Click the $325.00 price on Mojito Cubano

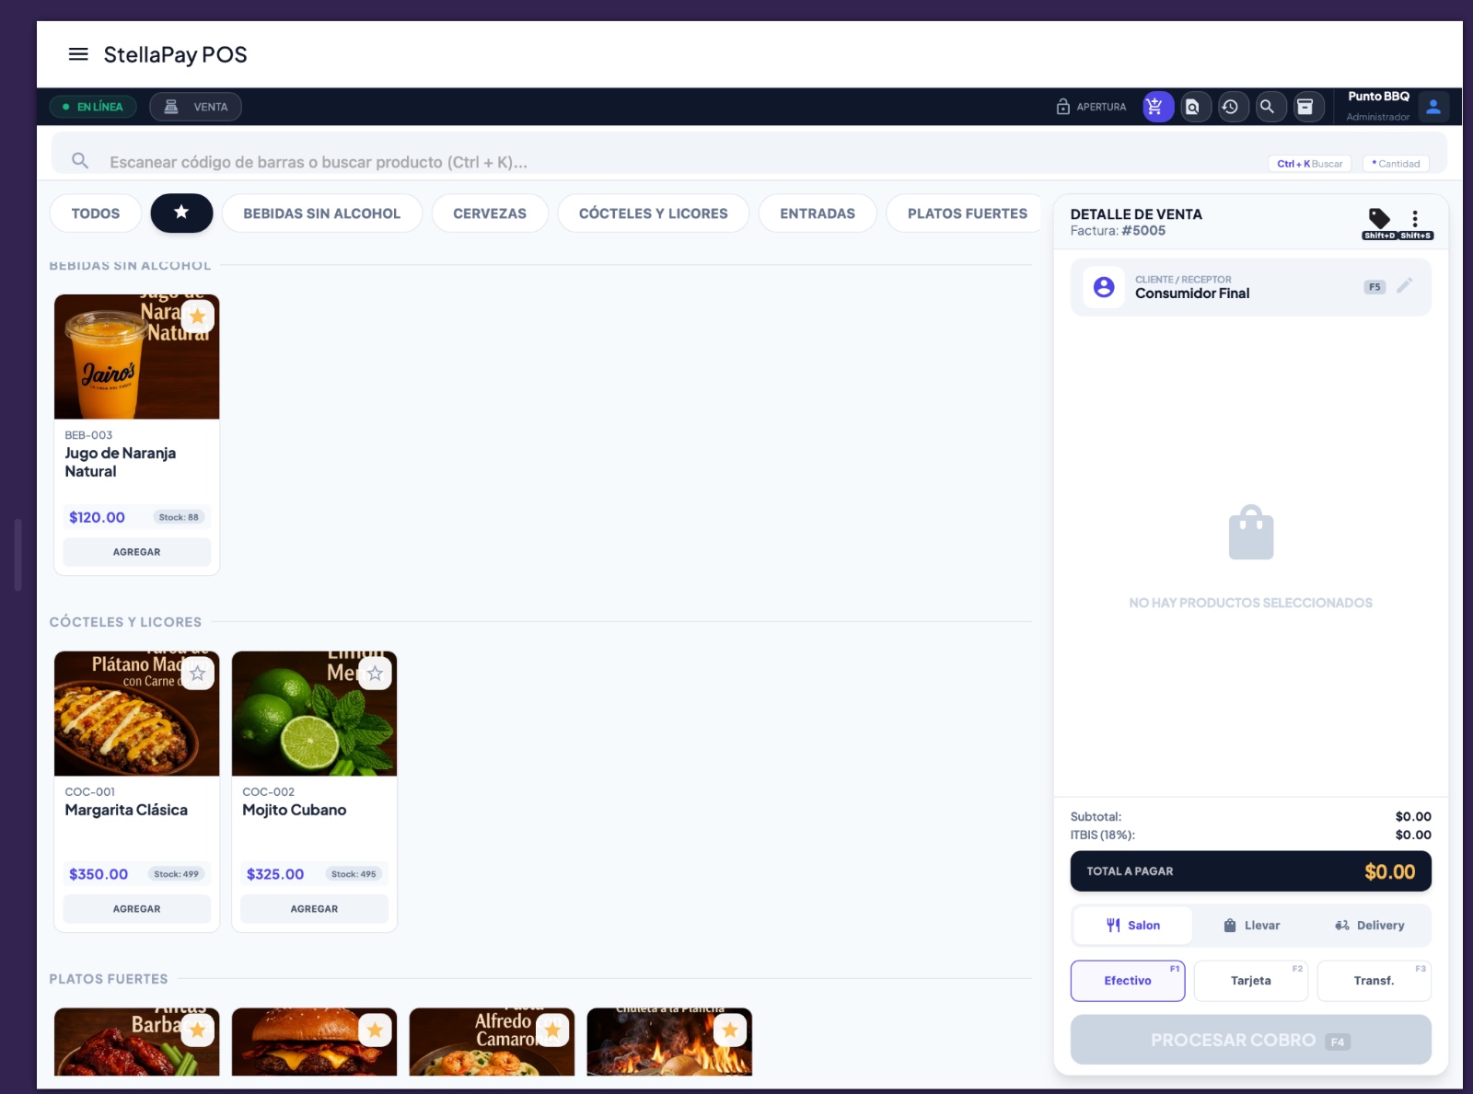[275, 874]
